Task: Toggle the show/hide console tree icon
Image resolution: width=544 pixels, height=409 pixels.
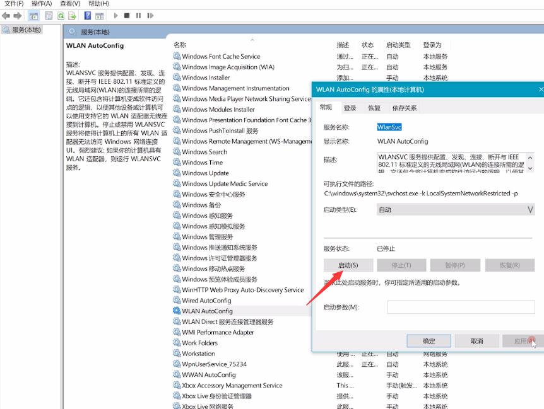Action: pos(33,16)
